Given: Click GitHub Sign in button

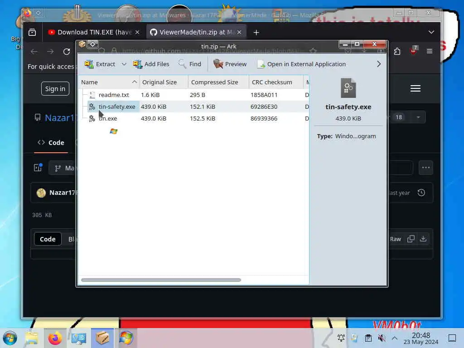Looking at the screenshot, I should tap(55, 88).
